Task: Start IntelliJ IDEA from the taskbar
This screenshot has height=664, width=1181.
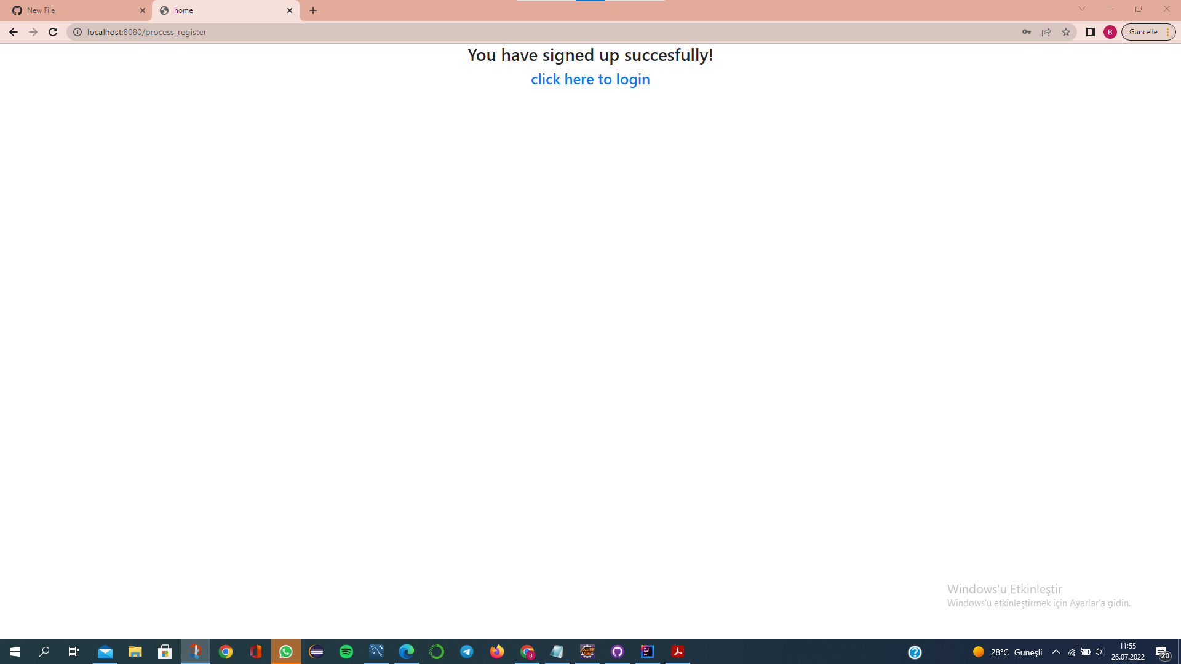Action: [648, 652]
